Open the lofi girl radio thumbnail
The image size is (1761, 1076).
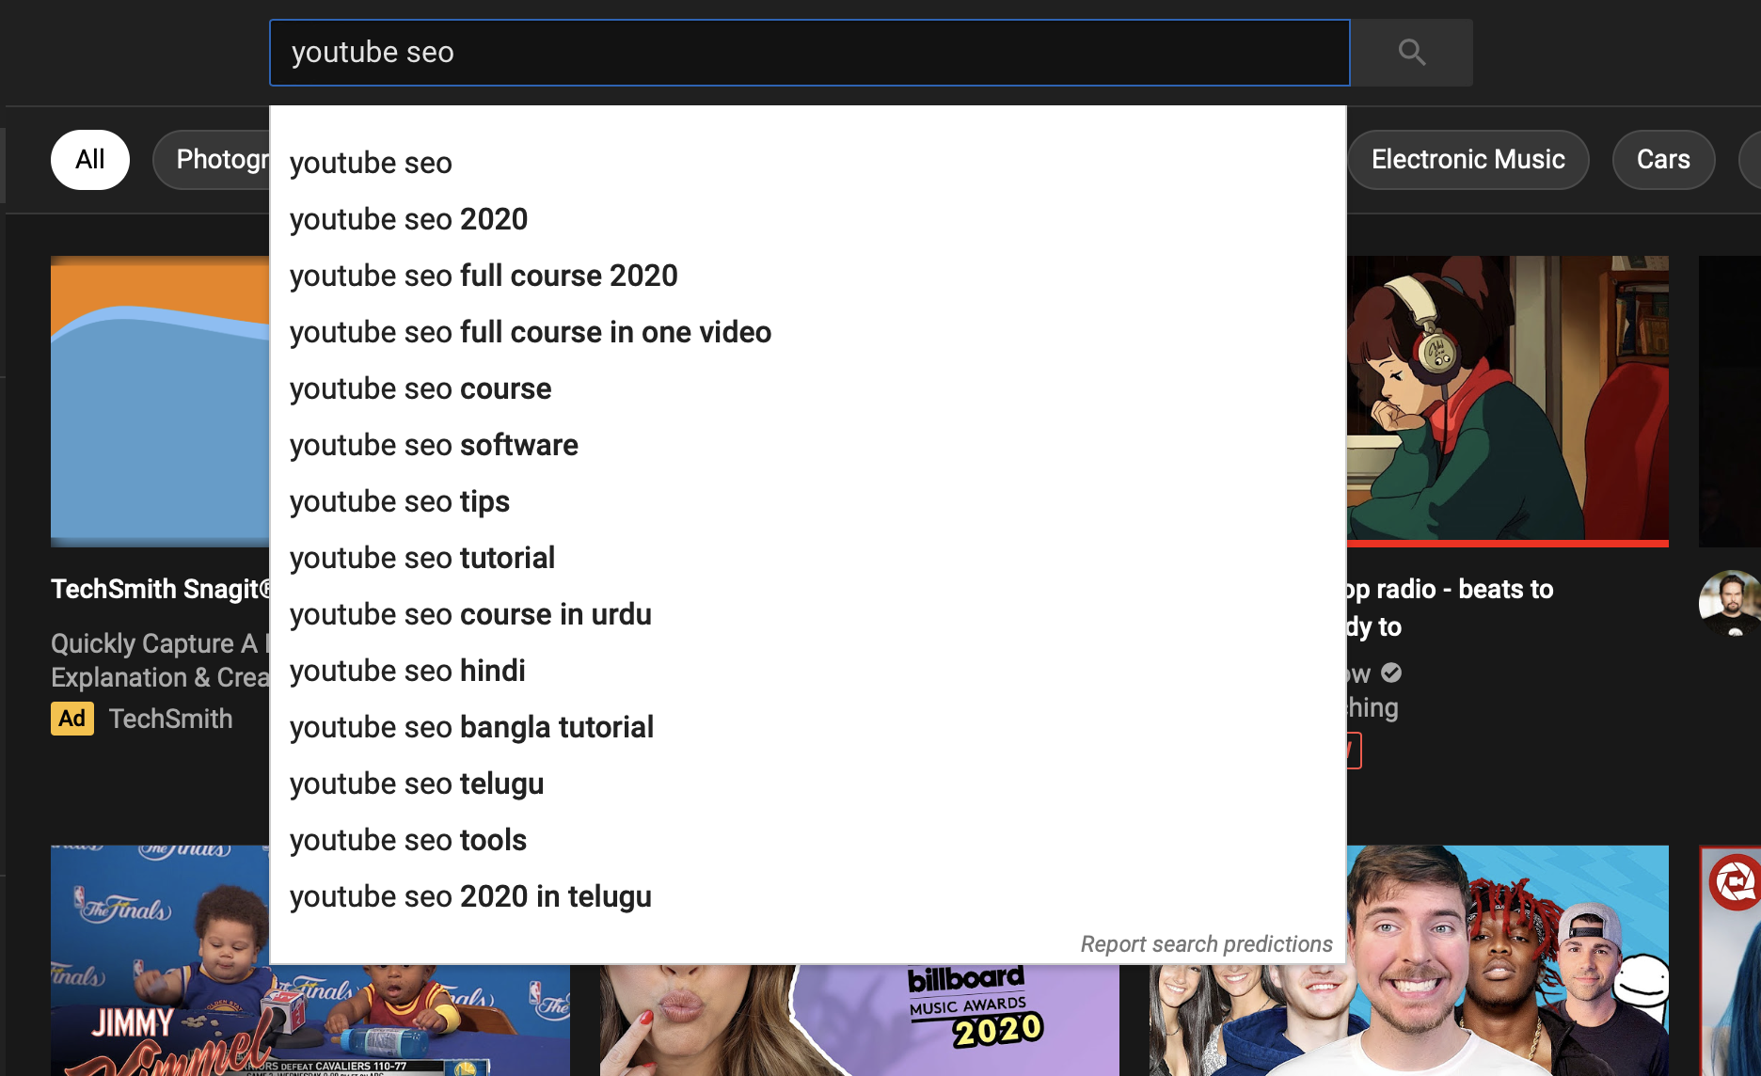point(1508,402)
